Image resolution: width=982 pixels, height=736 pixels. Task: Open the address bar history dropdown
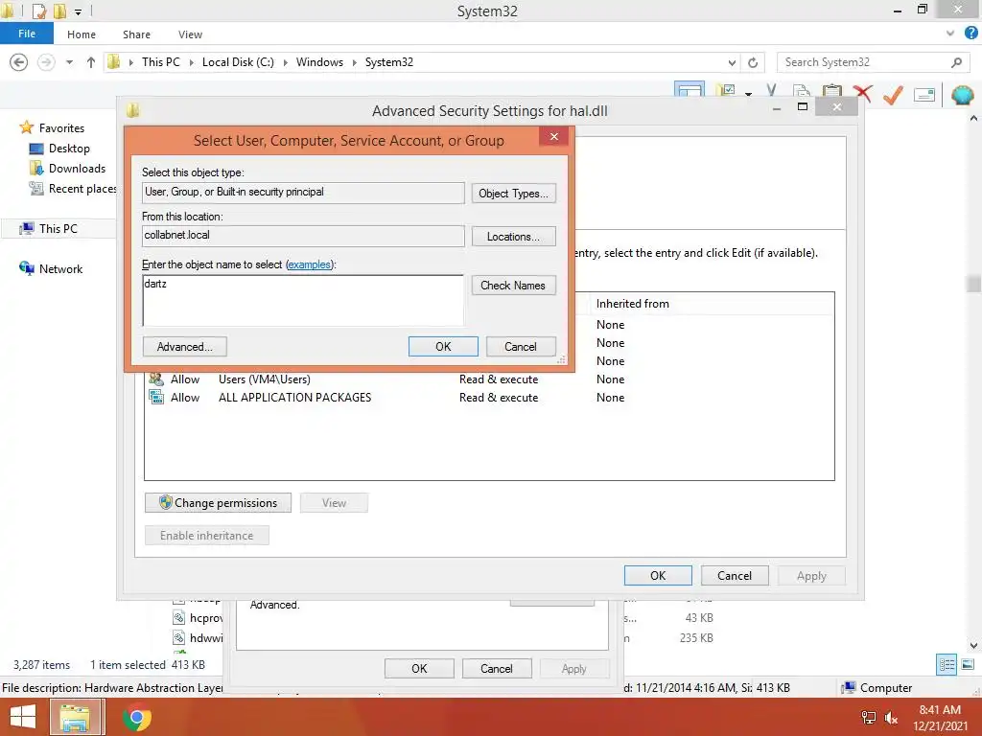pos(732,62)
